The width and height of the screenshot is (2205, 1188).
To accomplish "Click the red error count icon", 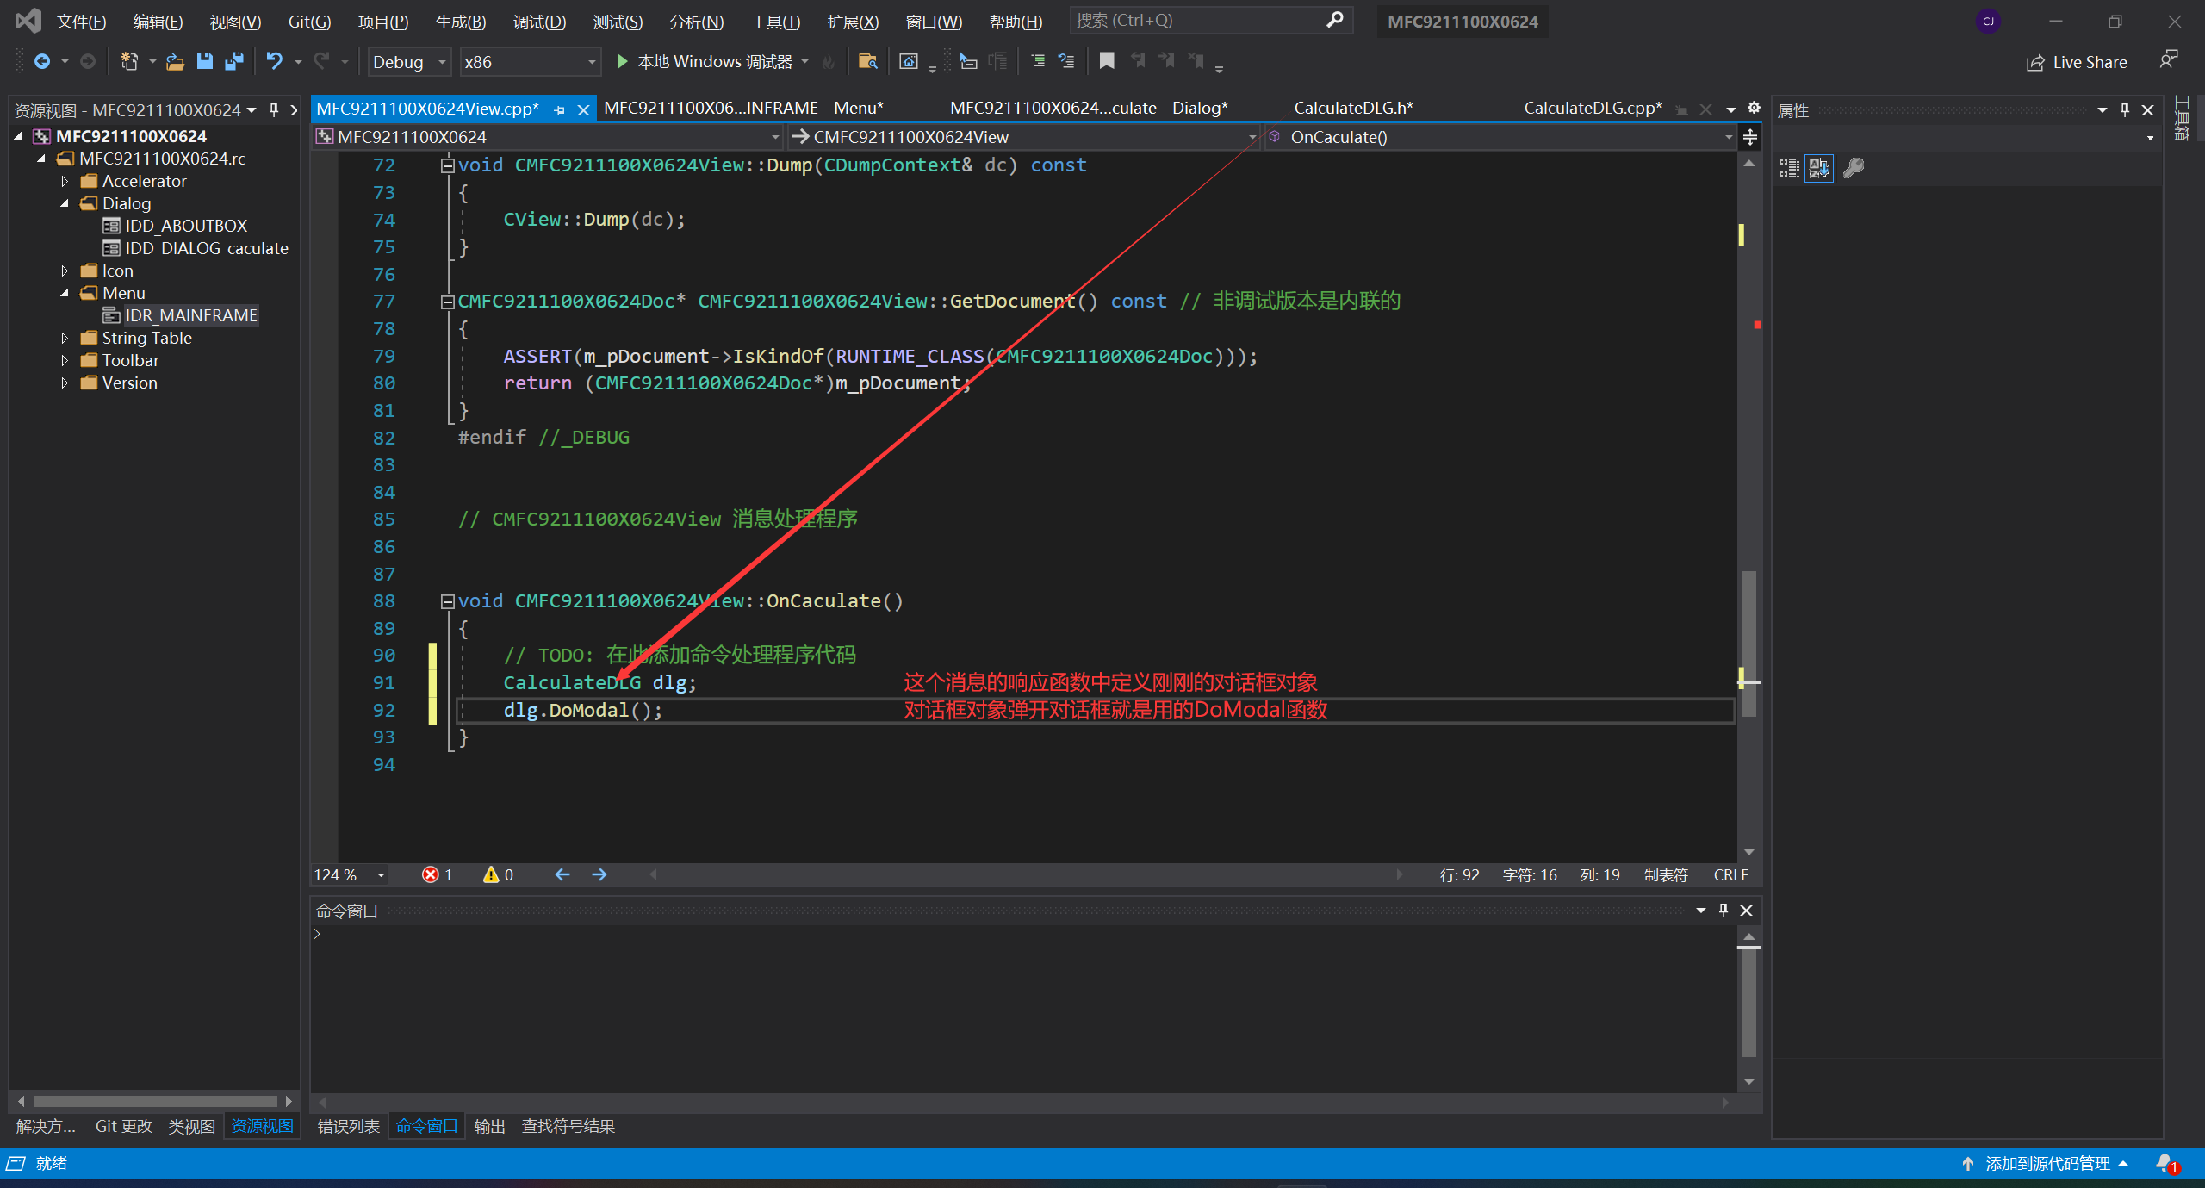I will click(x=430, y=874).
